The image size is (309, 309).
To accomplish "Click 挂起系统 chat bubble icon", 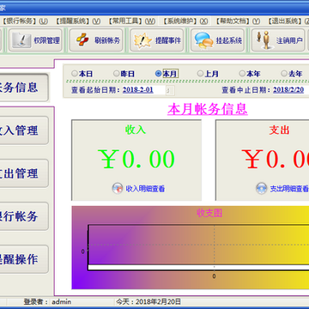I will tap(203, 40).
